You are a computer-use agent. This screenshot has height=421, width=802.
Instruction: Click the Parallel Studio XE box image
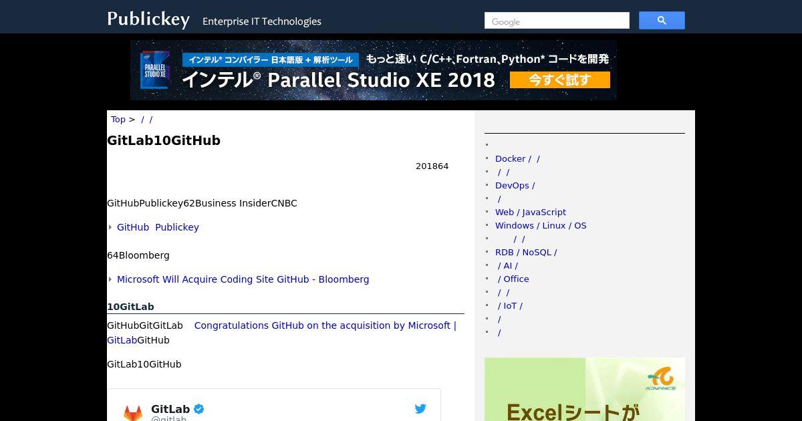[x=155, y=70]
